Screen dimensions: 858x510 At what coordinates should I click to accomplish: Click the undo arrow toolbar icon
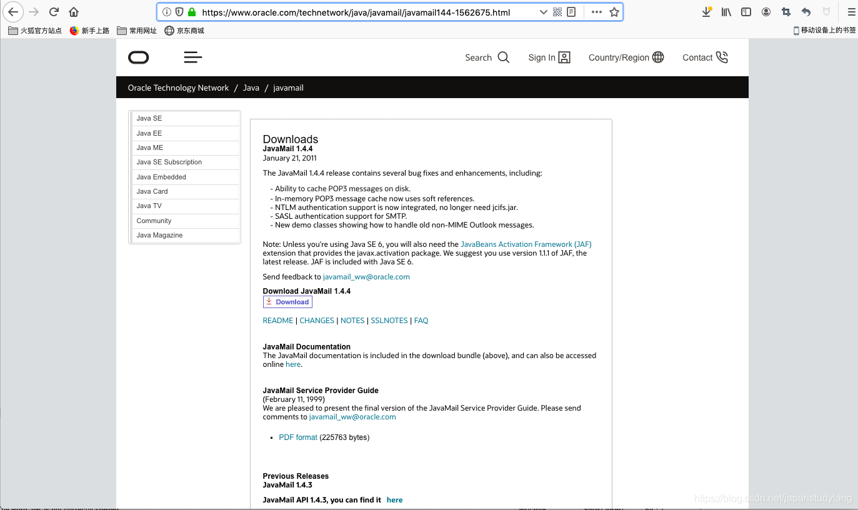click(x=806, y=12)
